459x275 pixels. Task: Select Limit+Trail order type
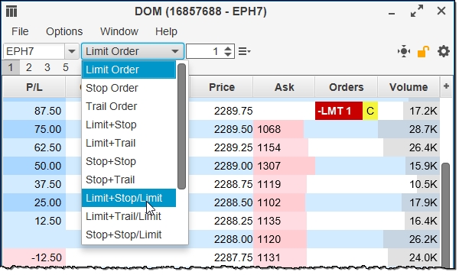tap(129, 143)
